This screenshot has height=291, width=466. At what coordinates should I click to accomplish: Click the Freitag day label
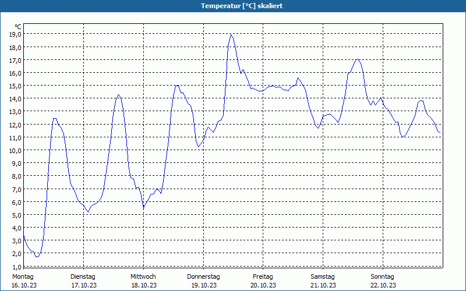pos(263,276)
